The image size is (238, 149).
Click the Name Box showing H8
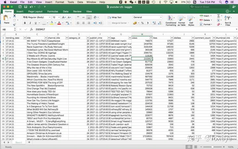pyautogui.click(x=8, y=29)
